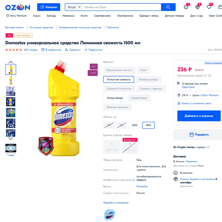Open the Электроника menu item

(x=125, y=16)
